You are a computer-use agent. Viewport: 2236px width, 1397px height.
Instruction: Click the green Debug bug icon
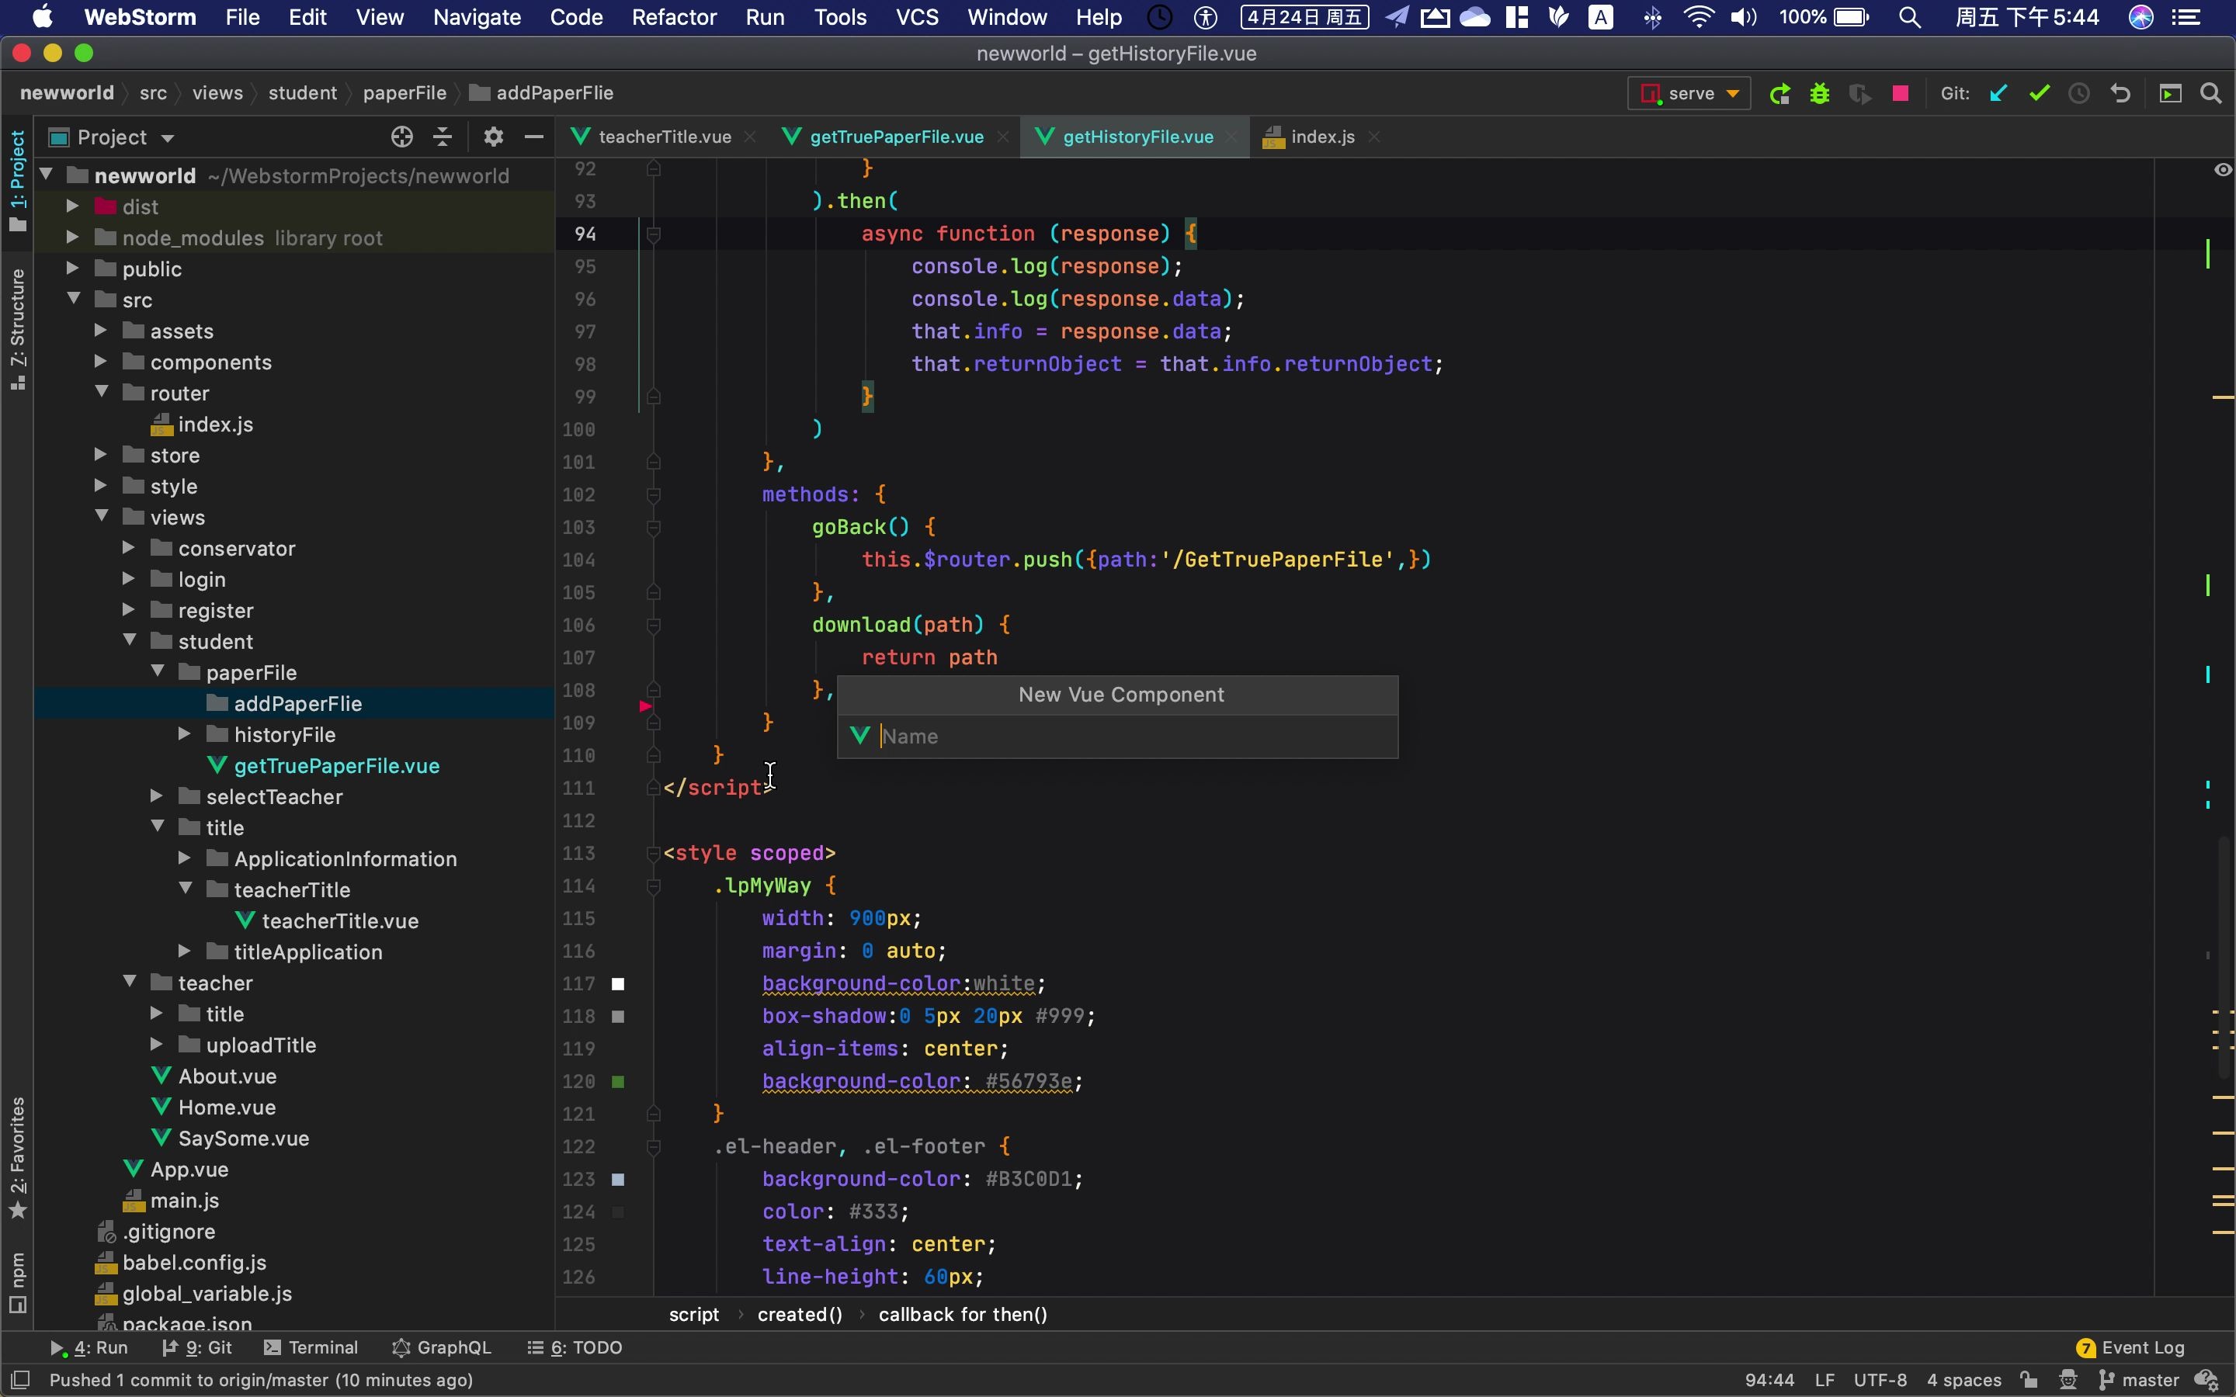pyautogui.click(x=1820, y=93)
